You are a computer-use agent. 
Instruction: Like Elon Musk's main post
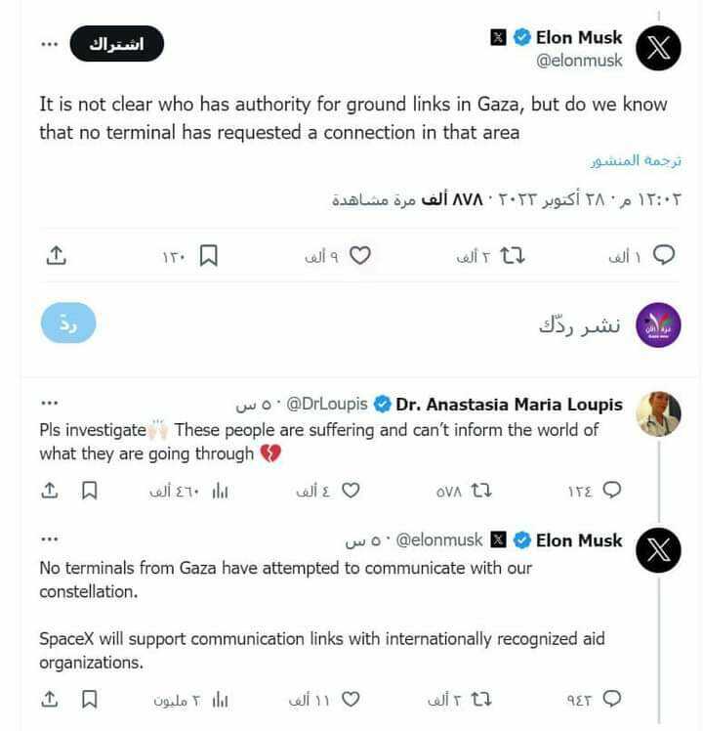(360, 256)
